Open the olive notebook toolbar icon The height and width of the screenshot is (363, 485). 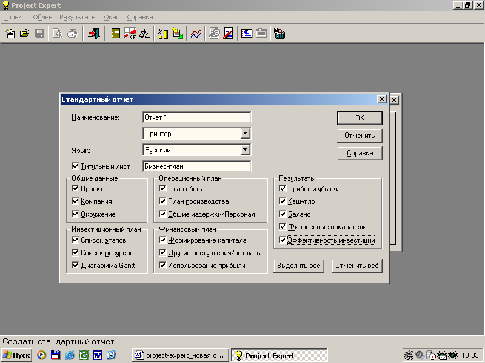click(x=116, y=33)
